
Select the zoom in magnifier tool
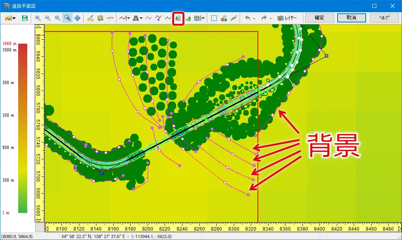[x=38, y=18]
